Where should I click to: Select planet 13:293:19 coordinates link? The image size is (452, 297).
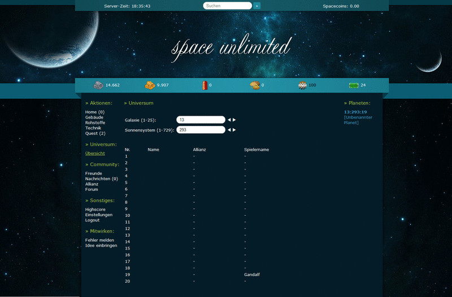tap(355, 112)
